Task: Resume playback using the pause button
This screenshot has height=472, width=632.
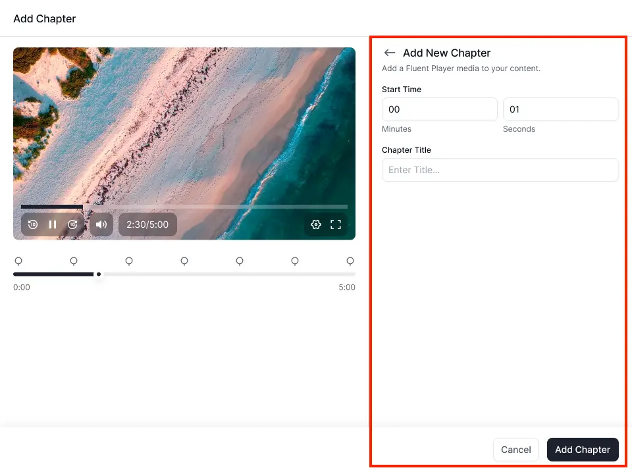Action: pyautogui.click(x=53, y=224)
